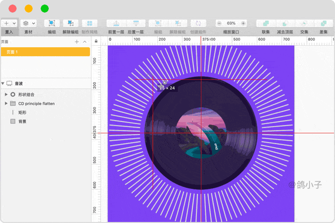Click the 300 mark on vertical ruler
This screenshot has width=335, height=223.
pos(94,110)
